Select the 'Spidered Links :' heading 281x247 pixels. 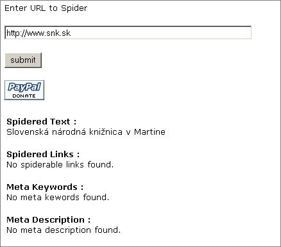click(43, 154)
